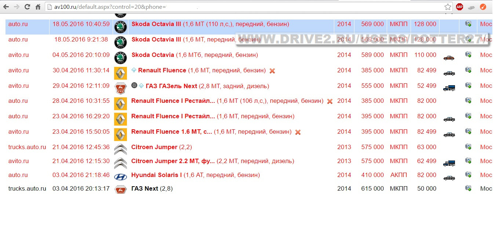Click the Skoda logo in the 04.05.2016 row
This screenshot has width=499, height=238.
tap(121, 58)
